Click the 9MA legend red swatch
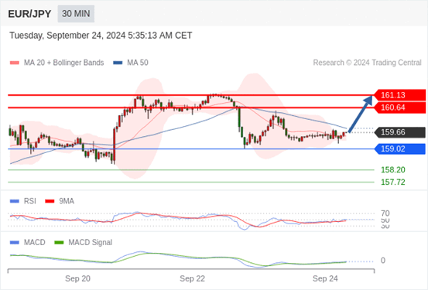The width and height of the screenshot is (428, 290). (x=50, y=201)
